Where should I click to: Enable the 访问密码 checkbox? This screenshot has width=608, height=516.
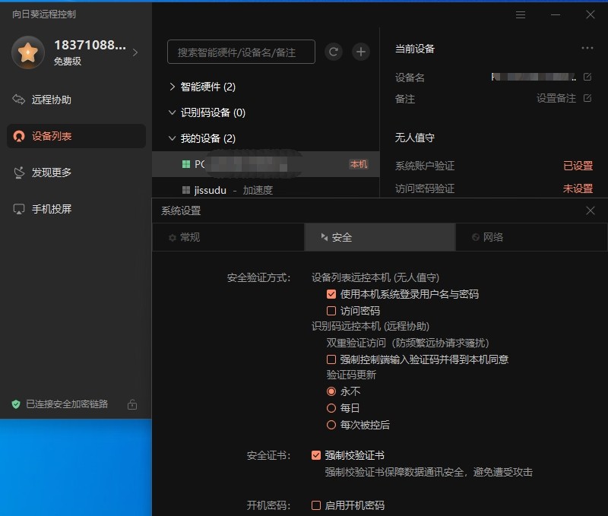tap(331, 309)
